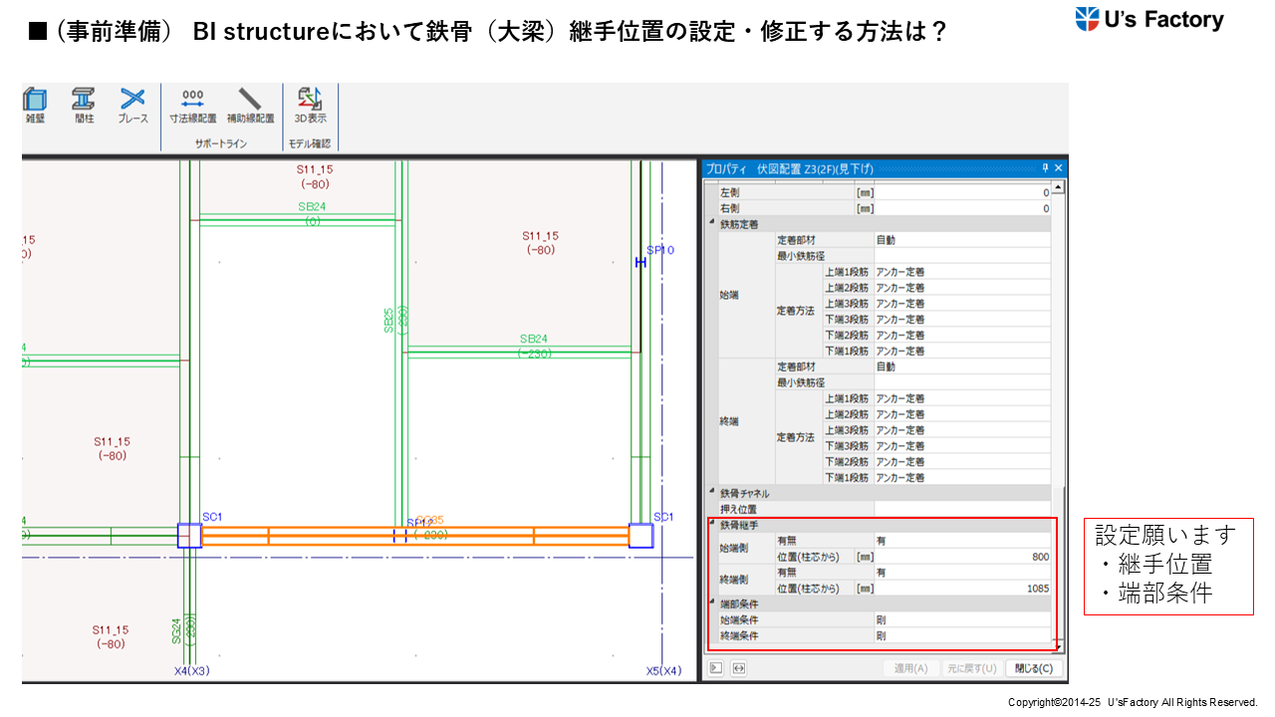Click the width-fit icon at panel bottom
The width and height of the screenshot is (1275, 717).
coord(739,668)
